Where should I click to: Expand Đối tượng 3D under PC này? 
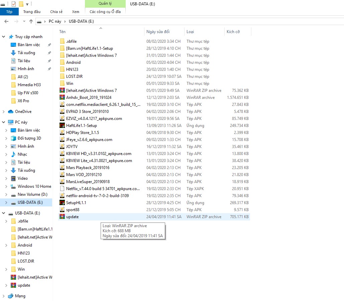click(x=6, y=138)
